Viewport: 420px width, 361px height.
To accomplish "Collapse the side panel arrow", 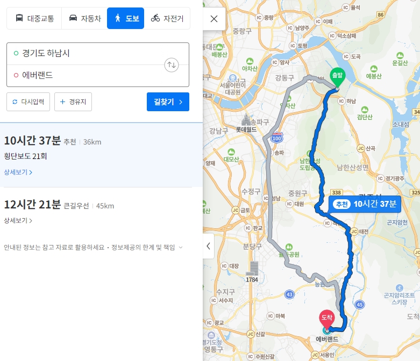I will (x=209, y=246).
